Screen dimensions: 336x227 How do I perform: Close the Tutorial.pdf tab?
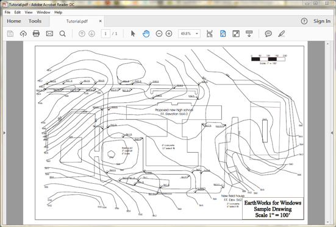tap(100, 21)
